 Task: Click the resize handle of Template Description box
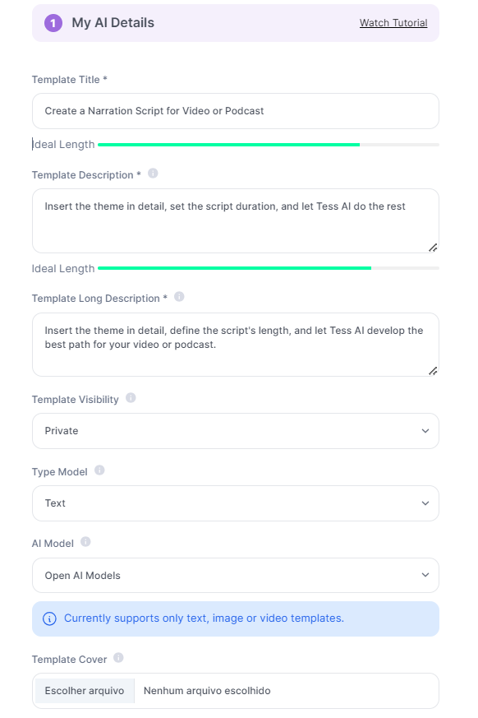click(433, 248)
